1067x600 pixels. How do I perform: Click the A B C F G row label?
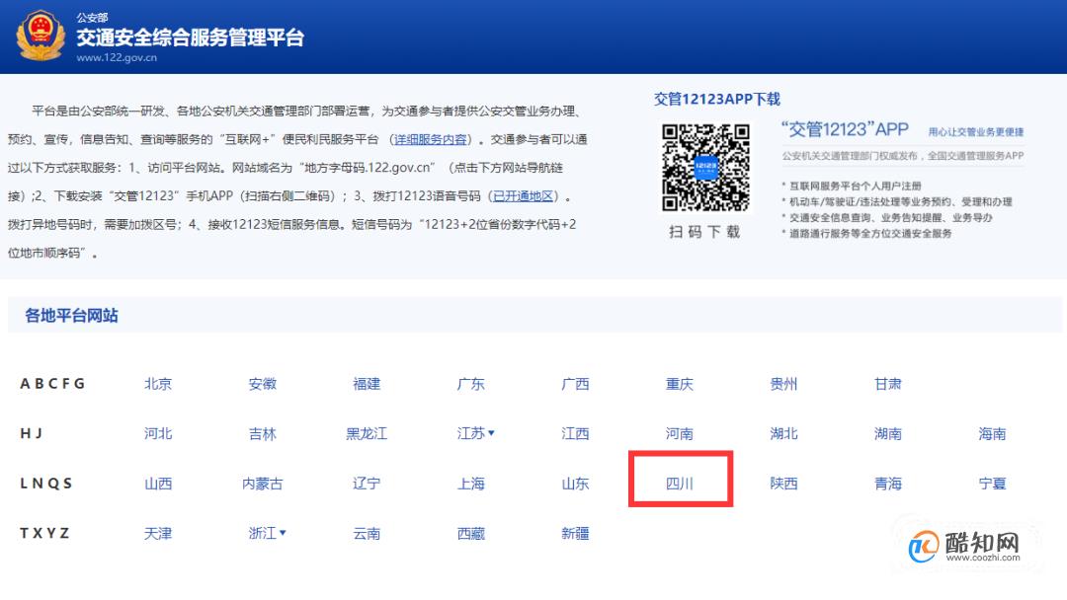52,384
